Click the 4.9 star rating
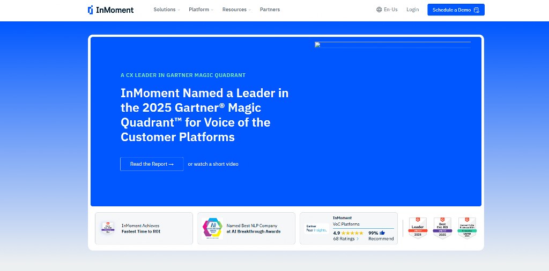Image resolution: width=549 pixels, height=271 pixels. pyautogui.click(x=348, y=233)
